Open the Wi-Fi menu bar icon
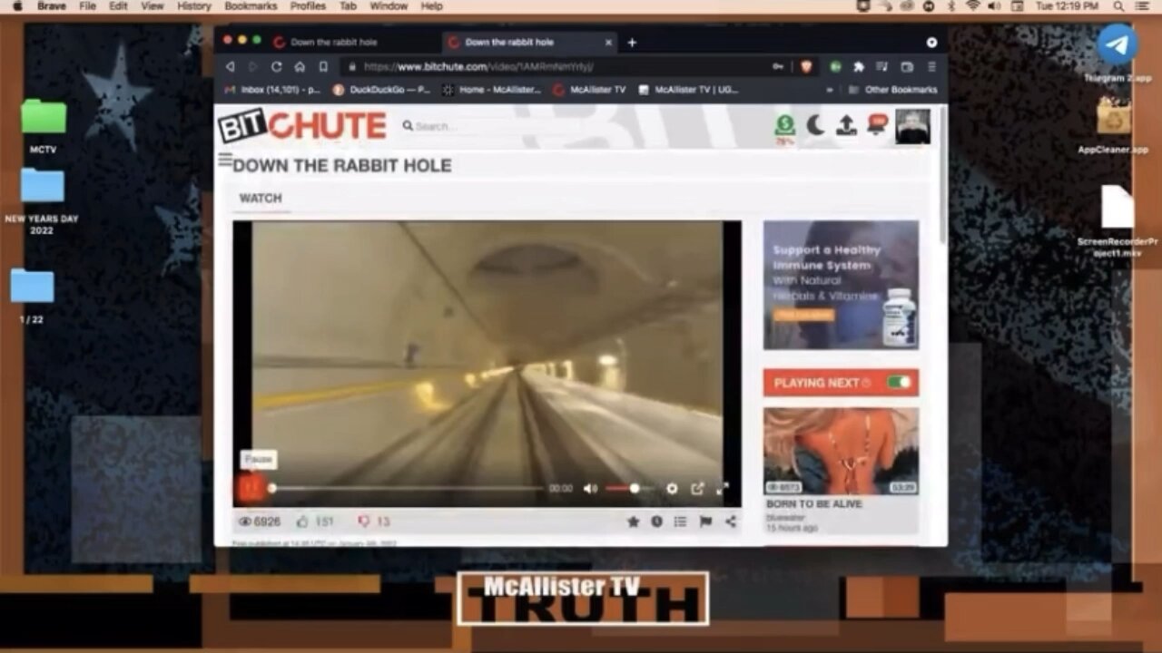The image size is (1162, 653). 973,6
